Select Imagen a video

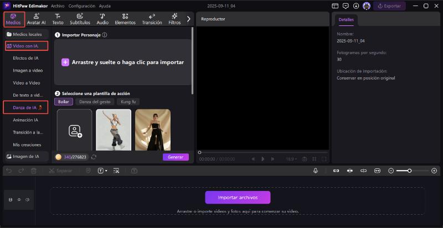(28, 71)
